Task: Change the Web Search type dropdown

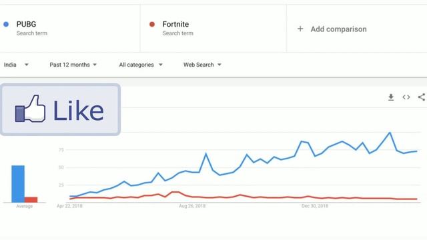Action: (202, 65)
